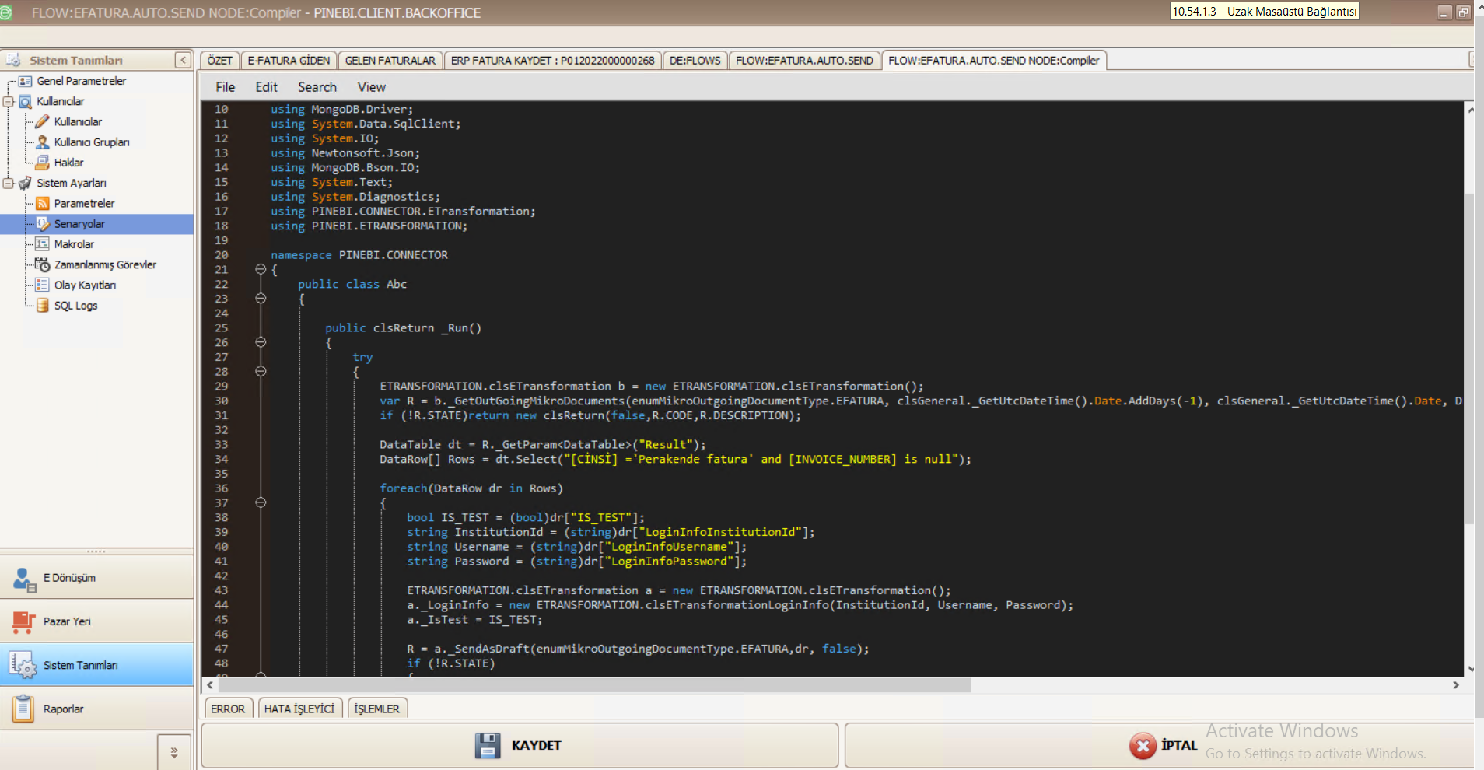Fold the class Abc block at line 23
Screen dimensions: 1484x770
point(261,299)
